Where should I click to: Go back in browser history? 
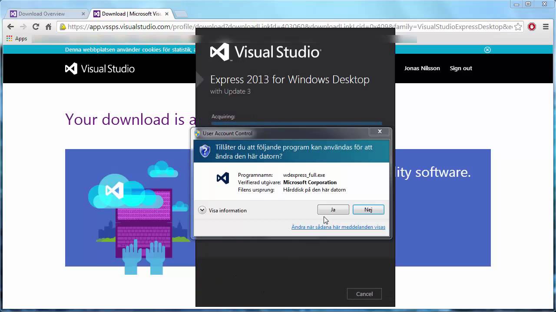11,27
